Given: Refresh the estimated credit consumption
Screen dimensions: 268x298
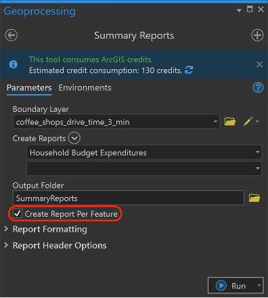Looking at the screenshot, I should pyautogui.click(x=189, y=70).
